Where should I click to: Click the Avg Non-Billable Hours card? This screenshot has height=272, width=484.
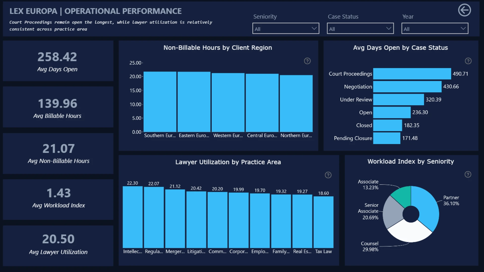[x=58, y=153]
